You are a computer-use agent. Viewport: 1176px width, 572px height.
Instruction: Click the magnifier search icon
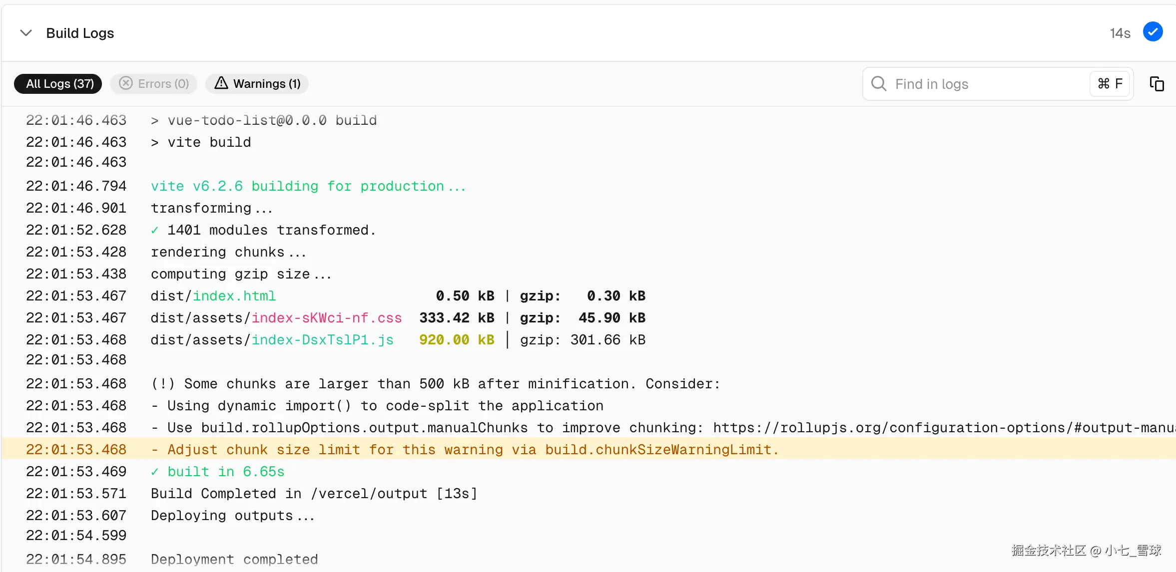tap(879, 84)
